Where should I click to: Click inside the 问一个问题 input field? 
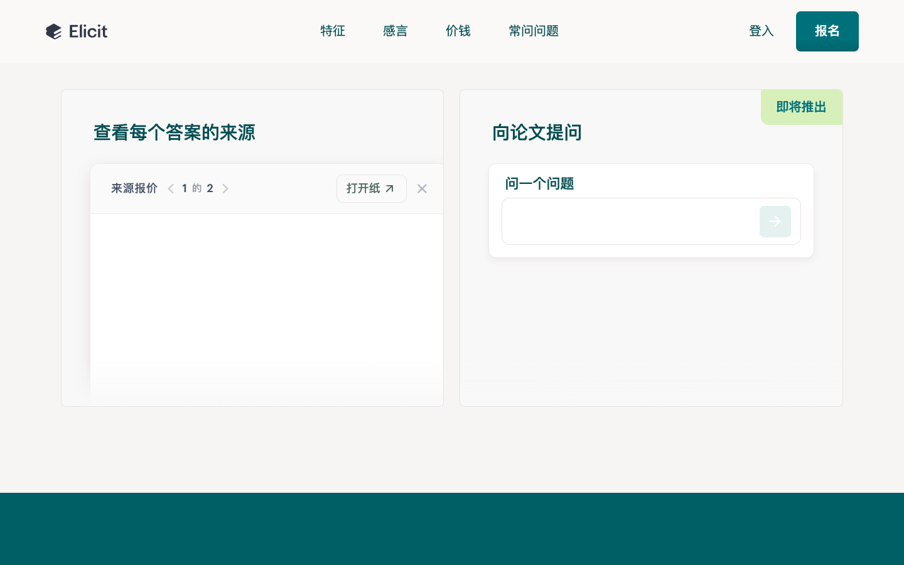pos(628,222)
